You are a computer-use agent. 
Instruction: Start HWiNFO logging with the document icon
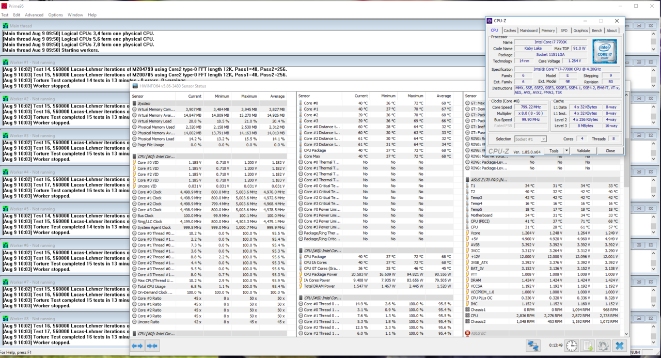click(588, 346)
